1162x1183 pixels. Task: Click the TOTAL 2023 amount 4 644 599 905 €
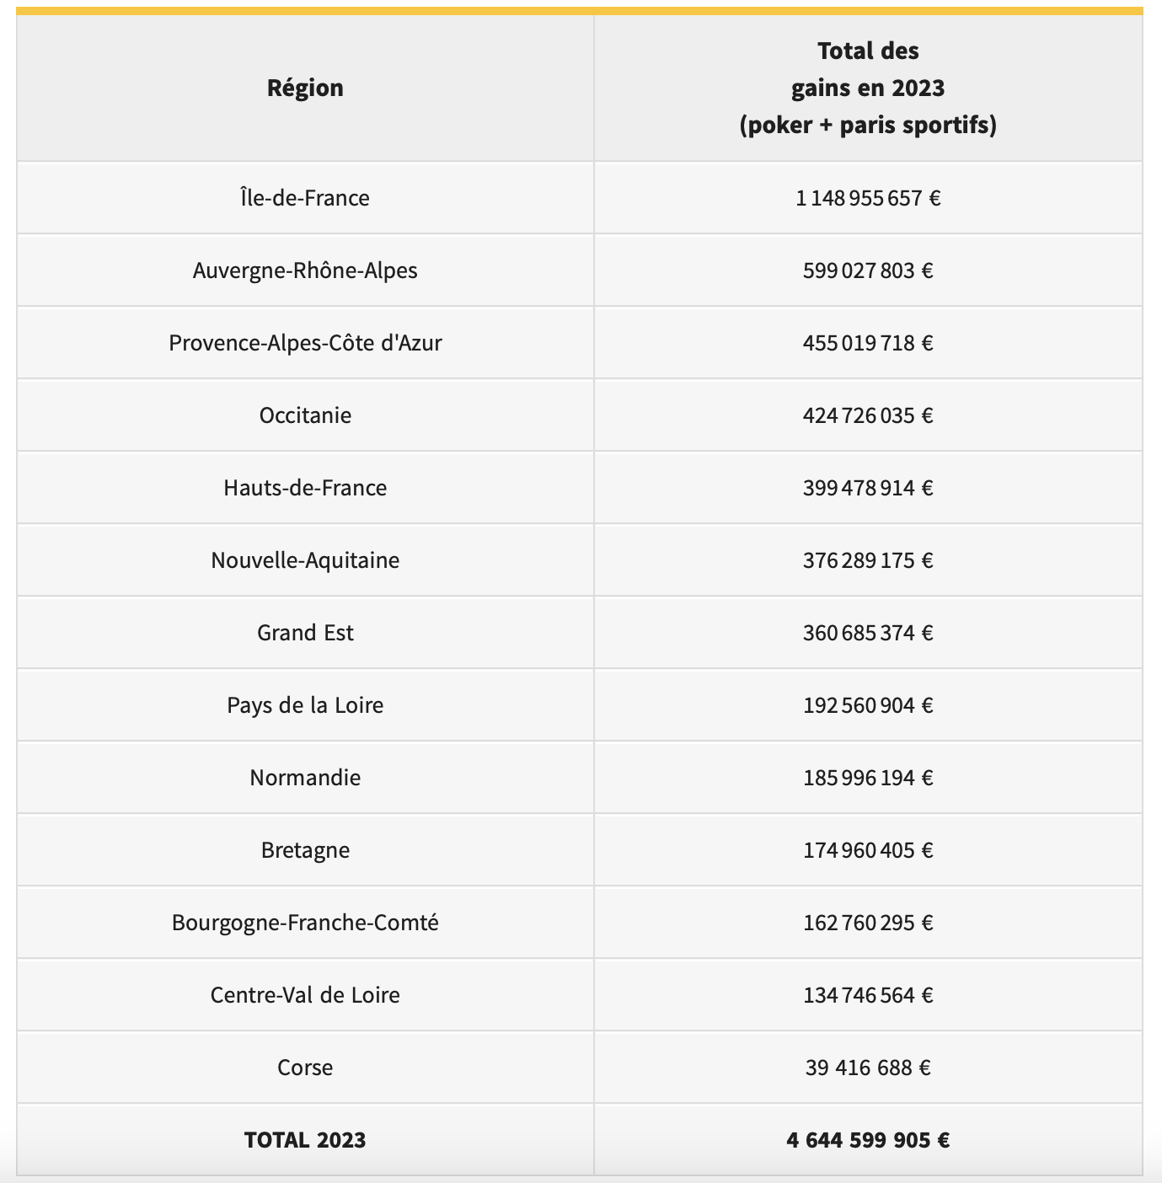868,1140
